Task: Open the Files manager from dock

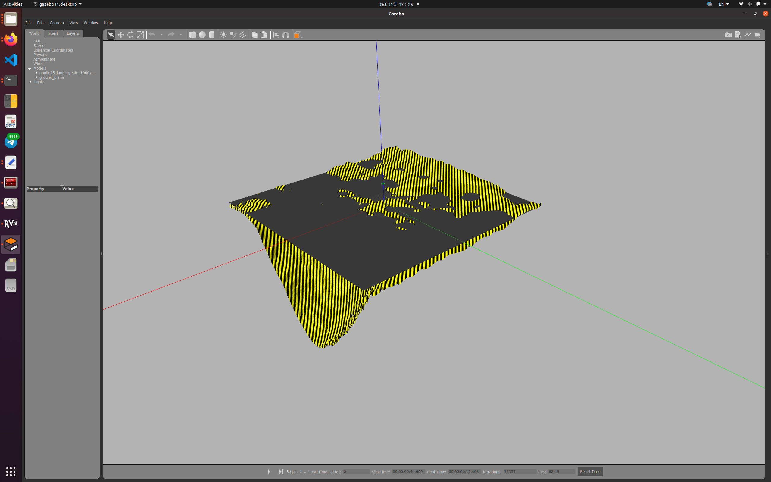Action: [x=11, y=19]
